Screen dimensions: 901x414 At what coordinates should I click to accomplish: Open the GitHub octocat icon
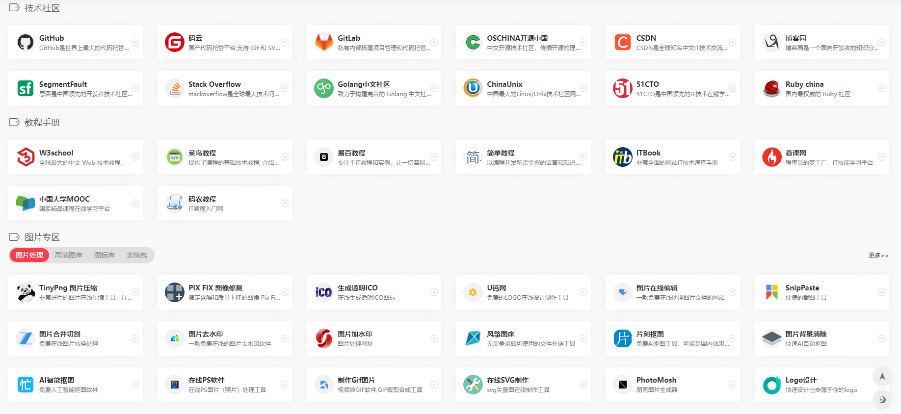coord(26,43)
